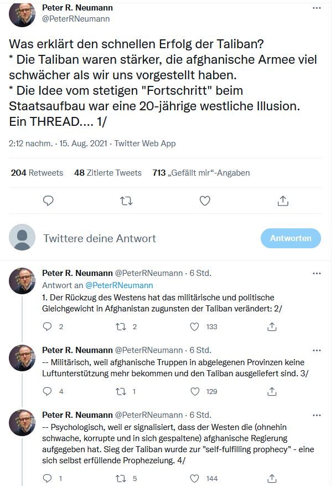336x486 pixels.
Task: Reply to the main thread tweet
Action: click(x=48, y=200)
